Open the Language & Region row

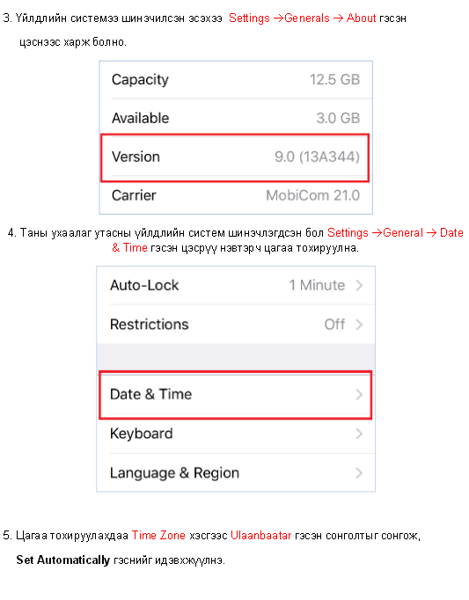(236, 473)
